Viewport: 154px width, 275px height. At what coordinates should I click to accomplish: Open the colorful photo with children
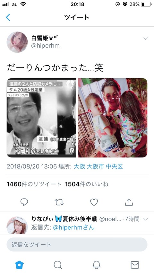[113, 118]
